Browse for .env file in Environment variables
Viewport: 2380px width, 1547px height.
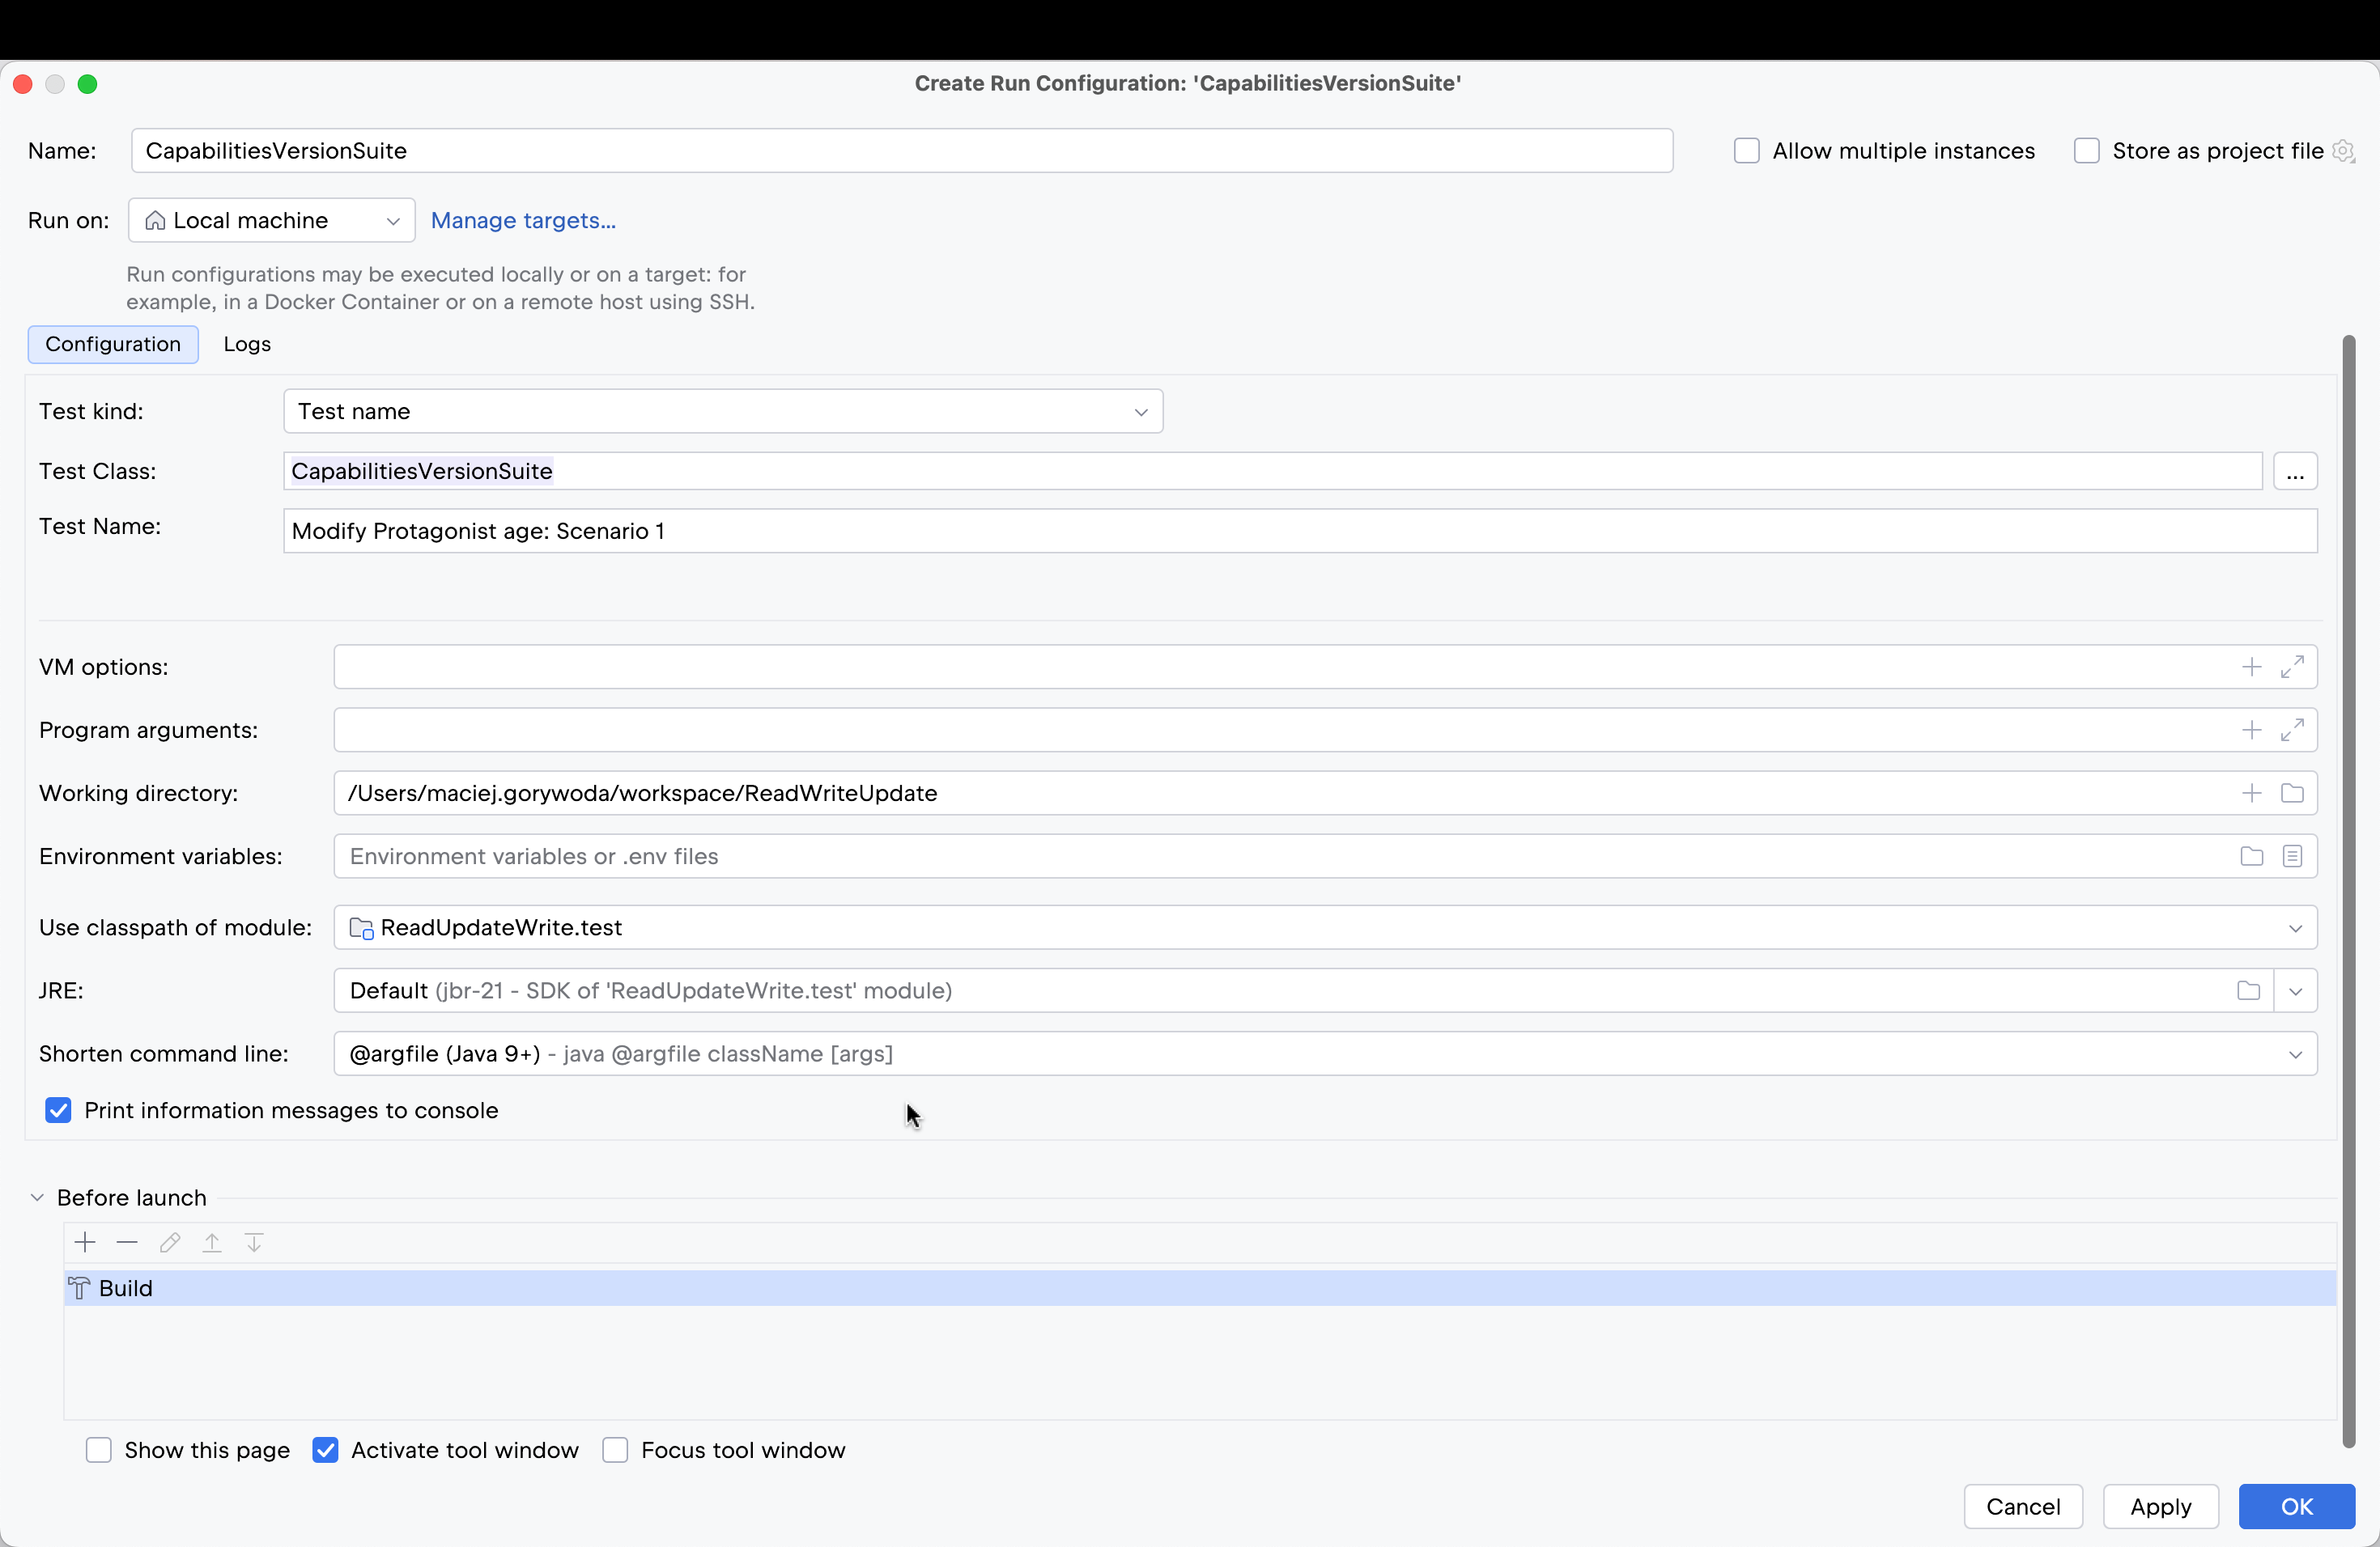tap(2251, 857)
